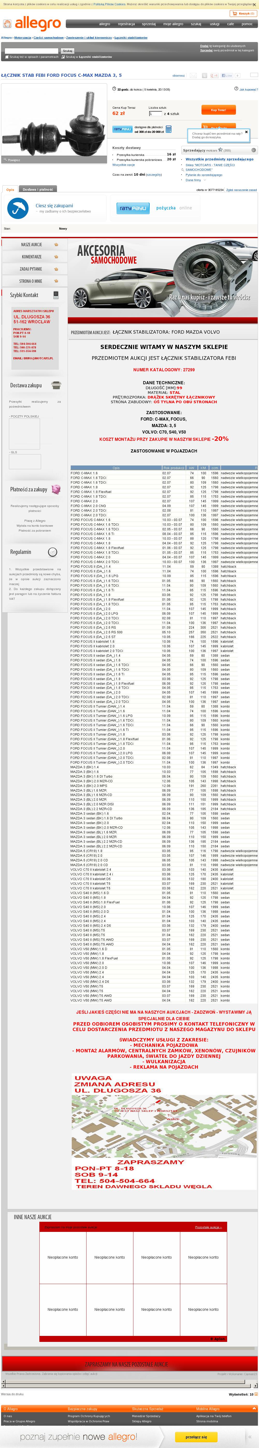Click the star icon beside KOMENTARZE
Screen dimensions: 259x1448
coord(56,257)
